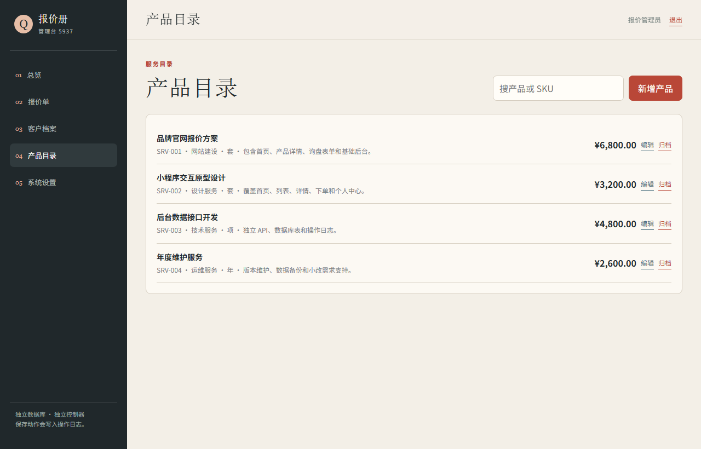This screenshot has width=701, height=449.
Task: Edit the 后台数据接口开发 product
Action: click(647, 224)
